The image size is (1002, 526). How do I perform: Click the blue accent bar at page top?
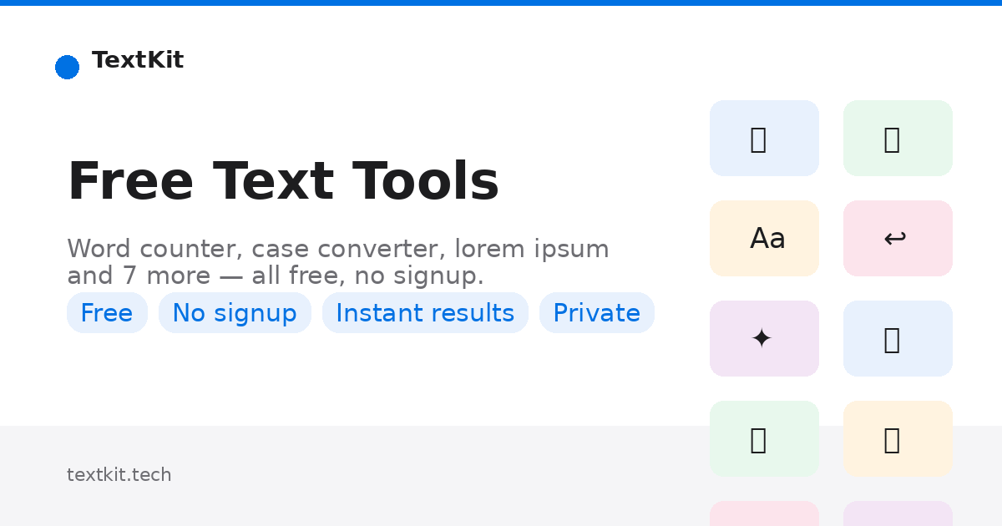[x=501, y=3]
